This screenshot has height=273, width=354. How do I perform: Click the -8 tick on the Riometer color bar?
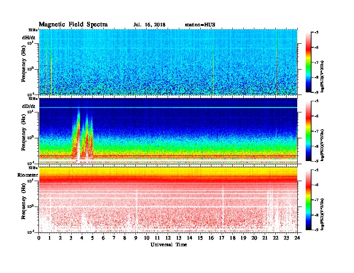(x=316, y=215)
